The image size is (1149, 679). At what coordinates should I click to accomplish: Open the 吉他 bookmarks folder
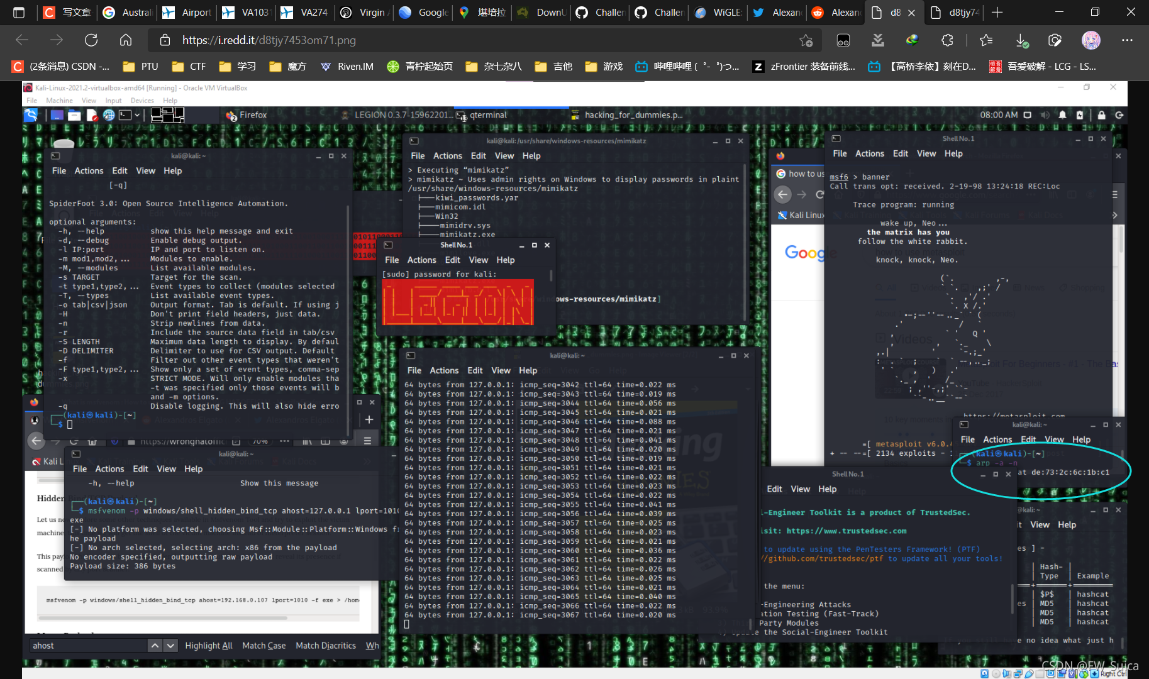coord(553,67)
